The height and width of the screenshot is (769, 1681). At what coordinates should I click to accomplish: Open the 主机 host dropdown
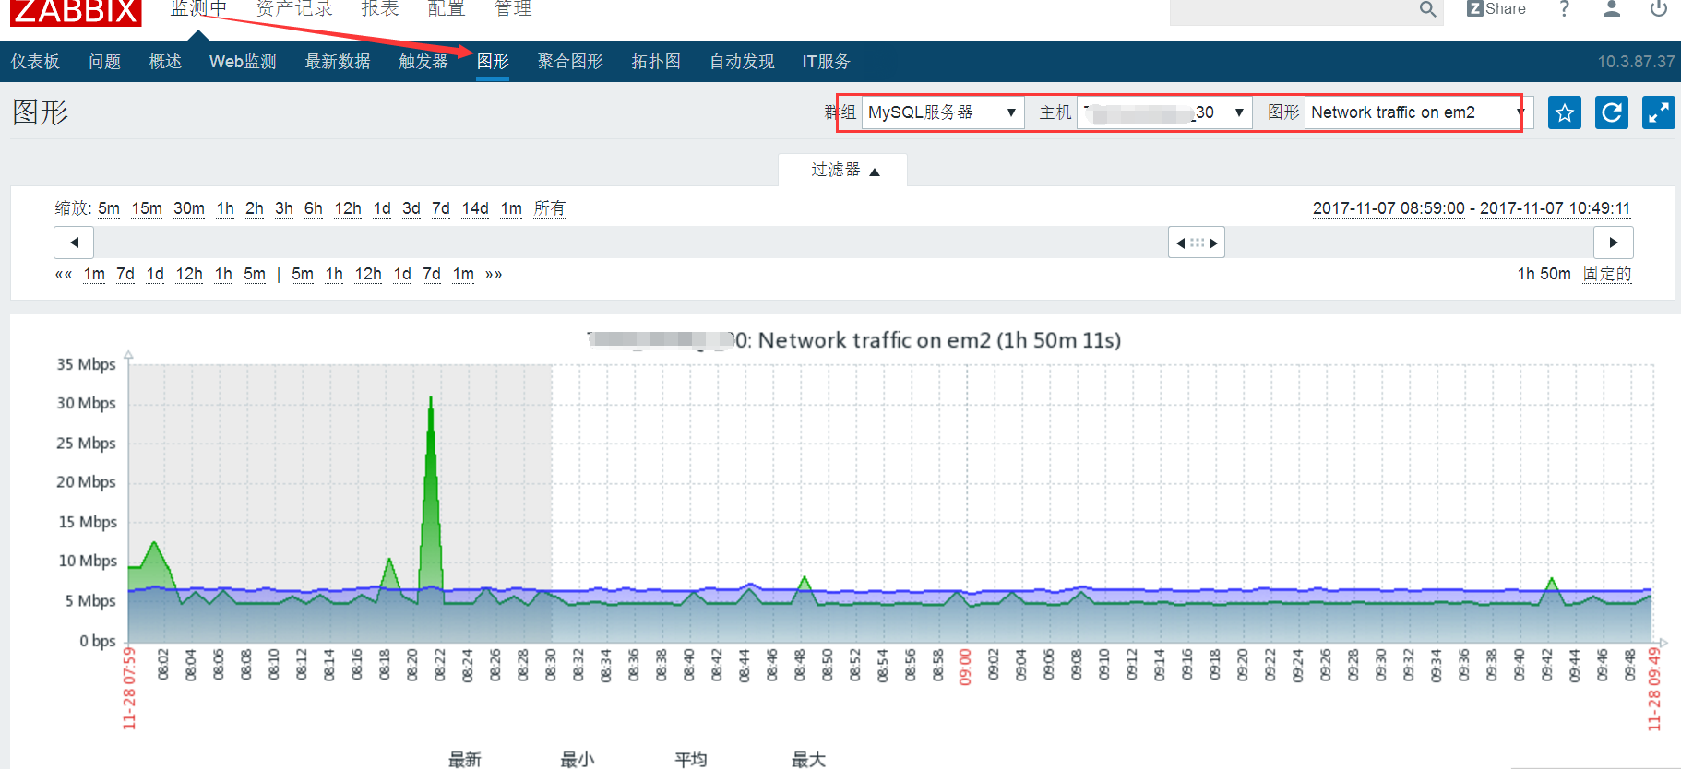click(x=1164, y=112)
